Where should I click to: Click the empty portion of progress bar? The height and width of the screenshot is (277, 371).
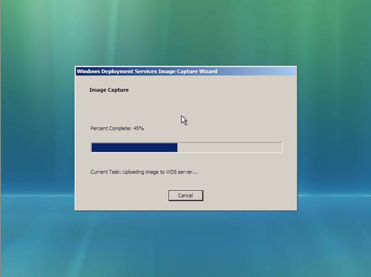click(x=230, y=147)
